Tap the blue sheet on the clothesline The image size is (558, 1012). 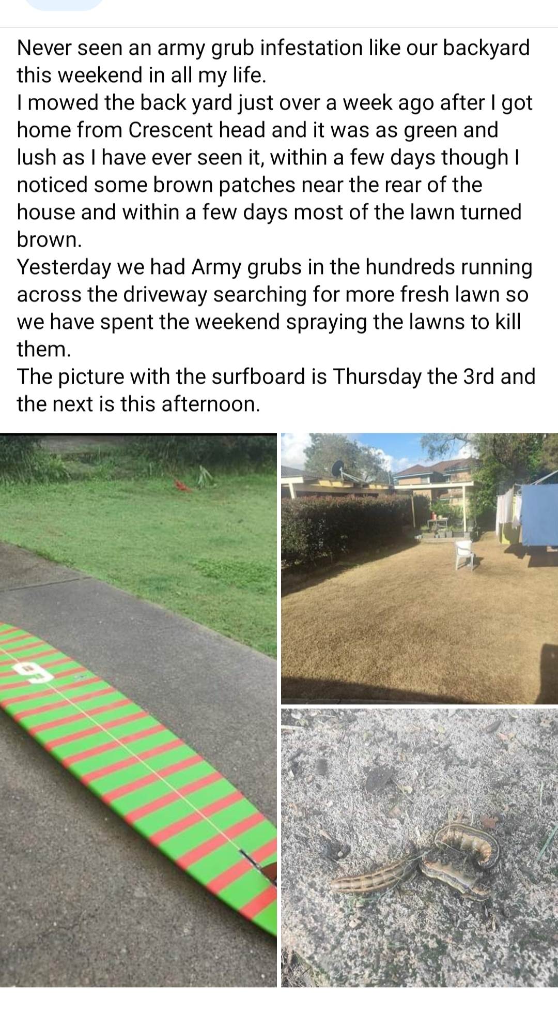pyautogui.click(x=539, y=513)
